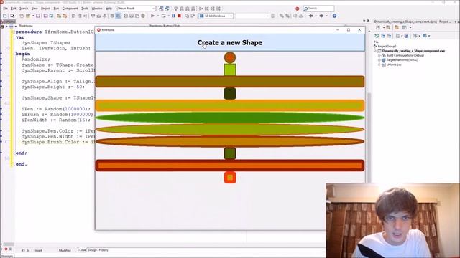Image resolution: width=460 pixels, height=258 pixels.
Task: Click the Back navigation arrow icon
Action: [310, 16]
